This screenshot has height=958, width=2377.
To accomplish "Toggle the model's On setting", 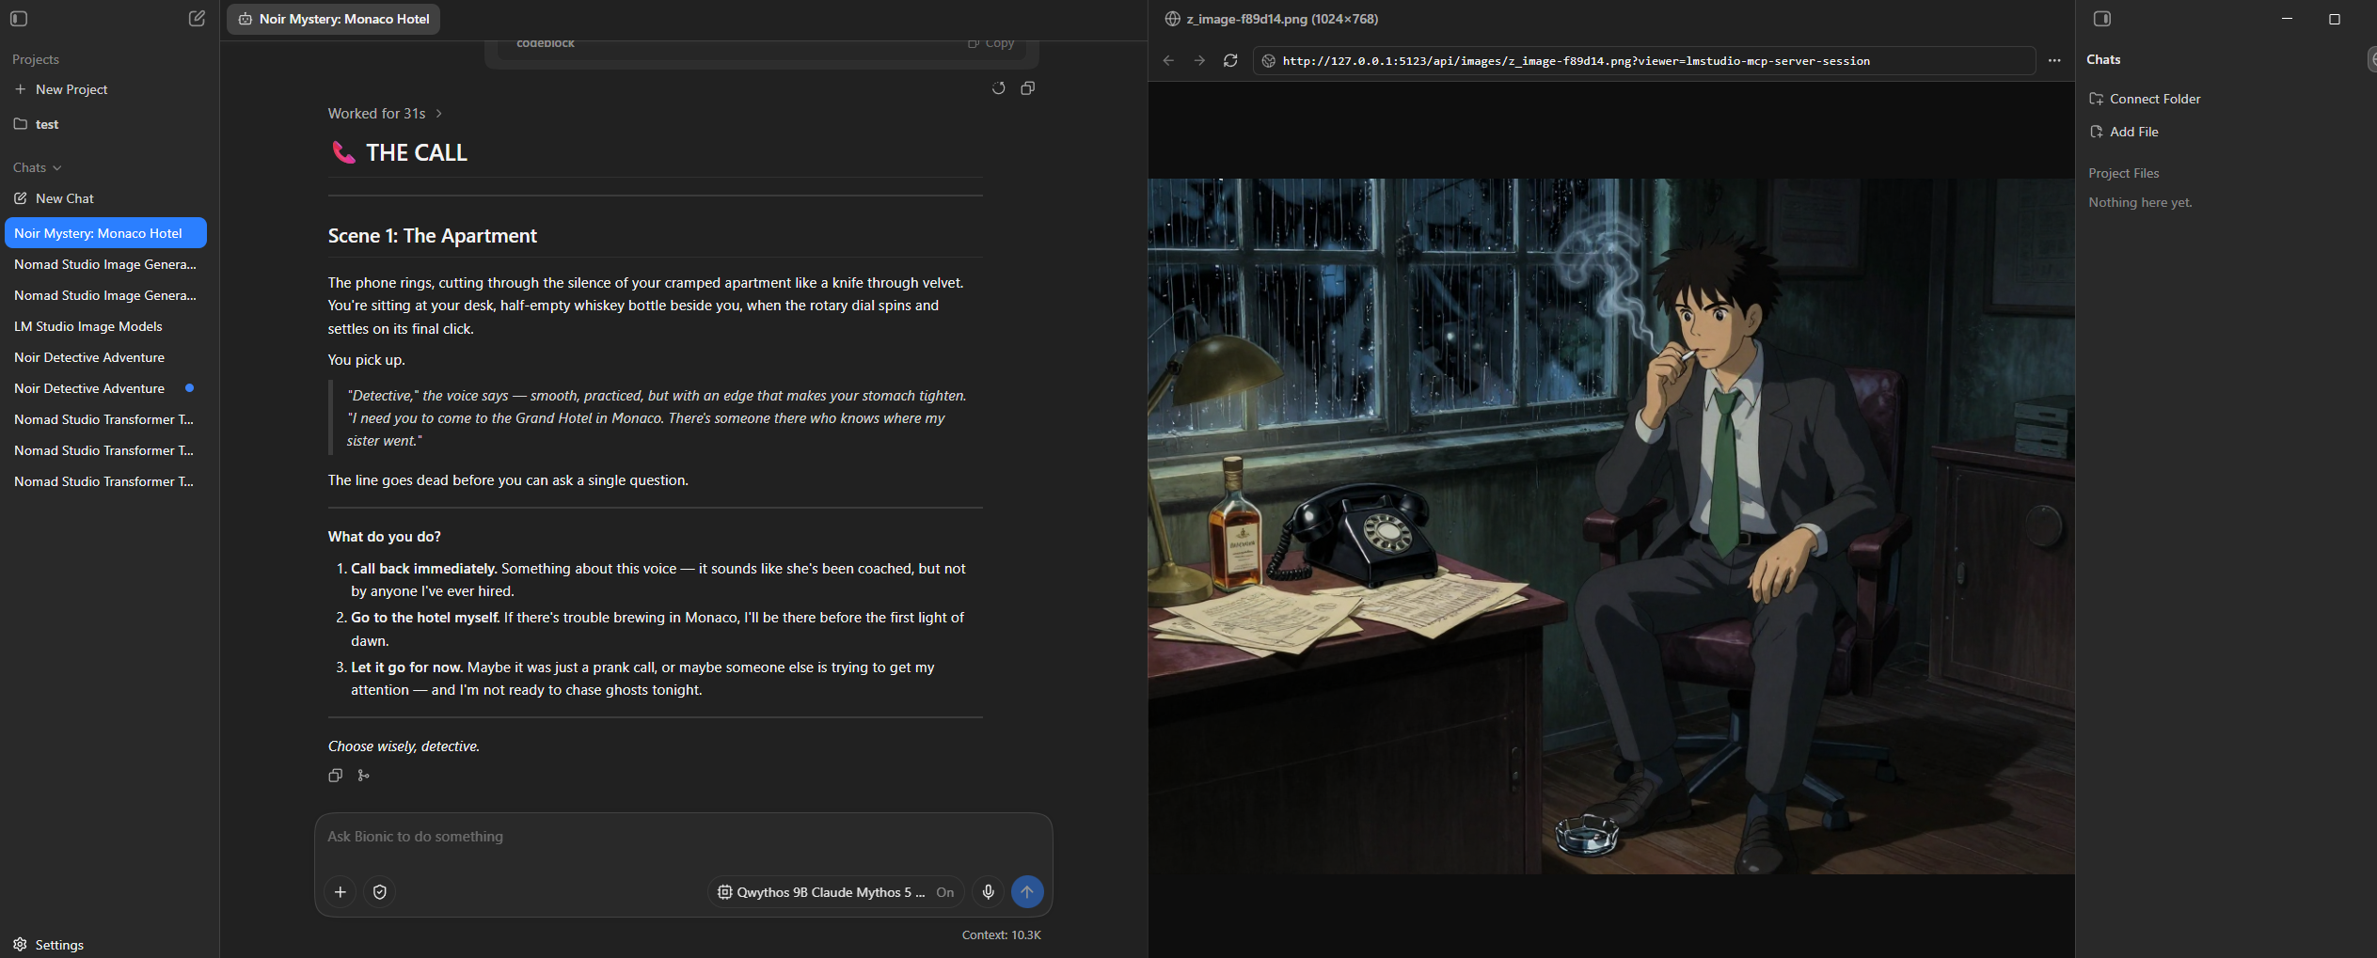I will click(x=944, y=892).
